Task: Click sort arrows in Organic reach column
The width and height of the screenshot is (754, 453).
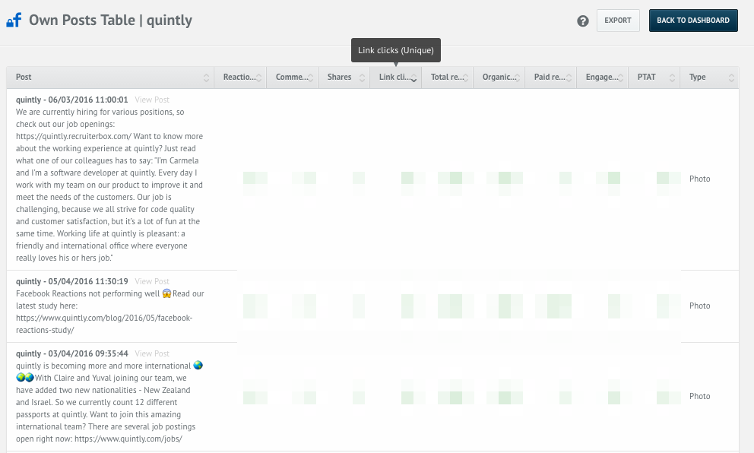Action: 518,78
